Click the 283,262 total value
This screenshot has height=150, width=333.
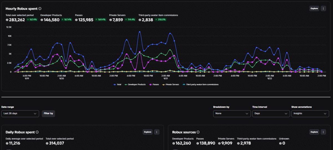coord(17,20)
